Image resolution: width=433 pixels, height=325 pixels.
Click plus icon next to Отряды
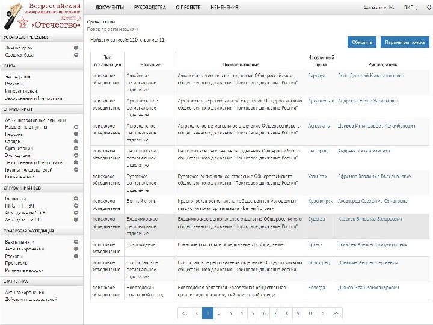click(76, 141)
